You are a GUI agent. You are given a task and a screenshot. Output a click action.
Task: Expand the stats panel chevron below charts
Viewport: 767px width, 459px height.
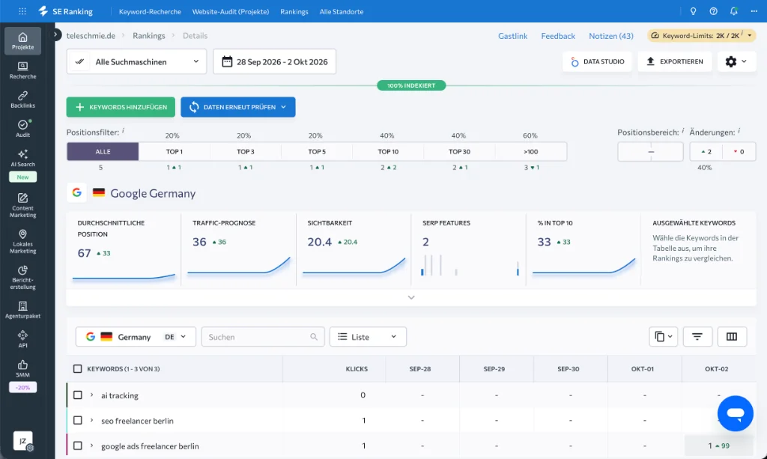[411, 297]
